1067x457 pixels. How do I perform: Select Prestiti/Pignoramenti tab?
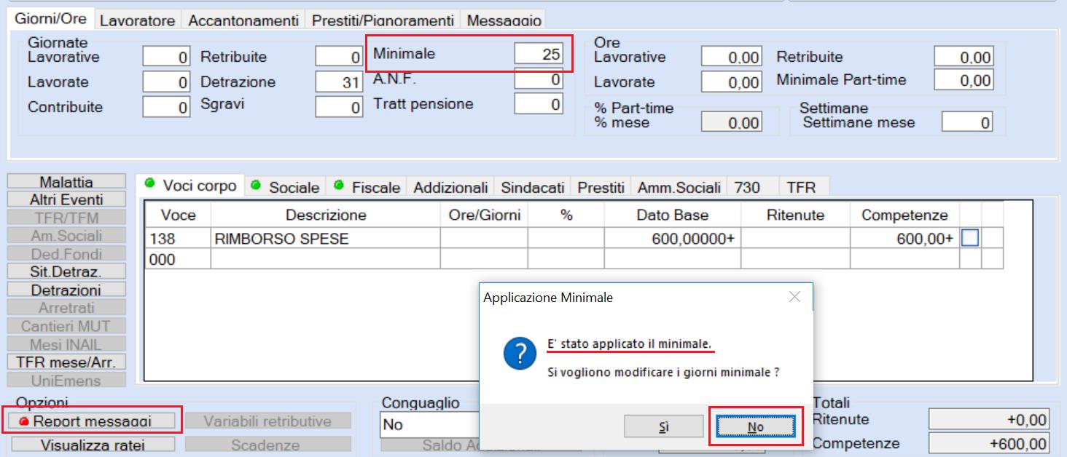tap(383, 20)
